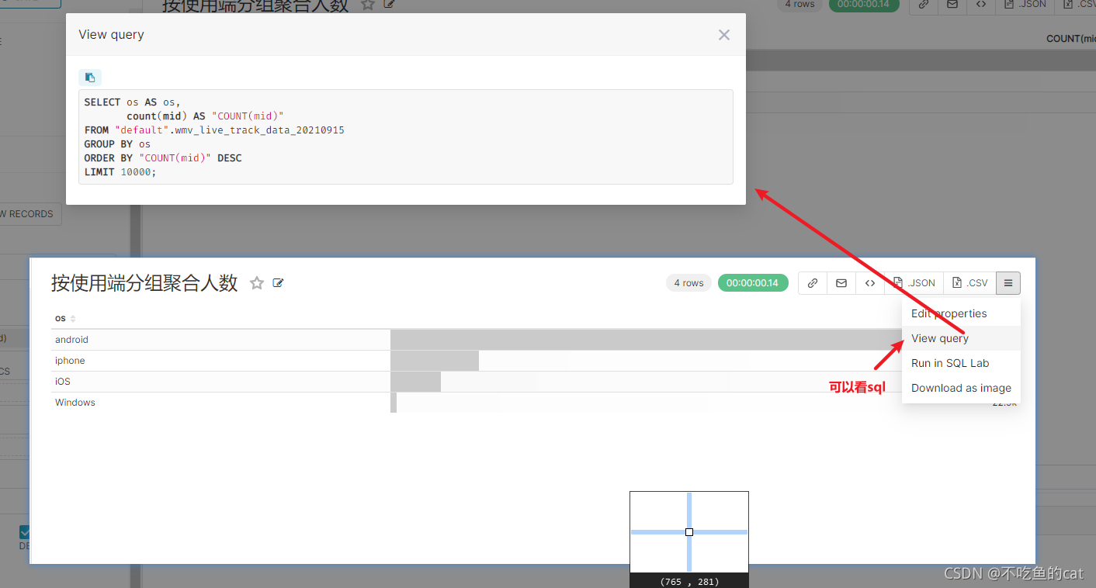Click background embed code icon behind modal
Screen dimensions: 1096x588
[981, 4]
